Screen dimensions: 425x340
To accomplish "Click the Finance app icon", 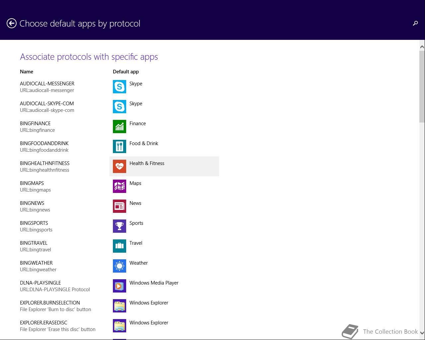I will (x=120, y=127).
